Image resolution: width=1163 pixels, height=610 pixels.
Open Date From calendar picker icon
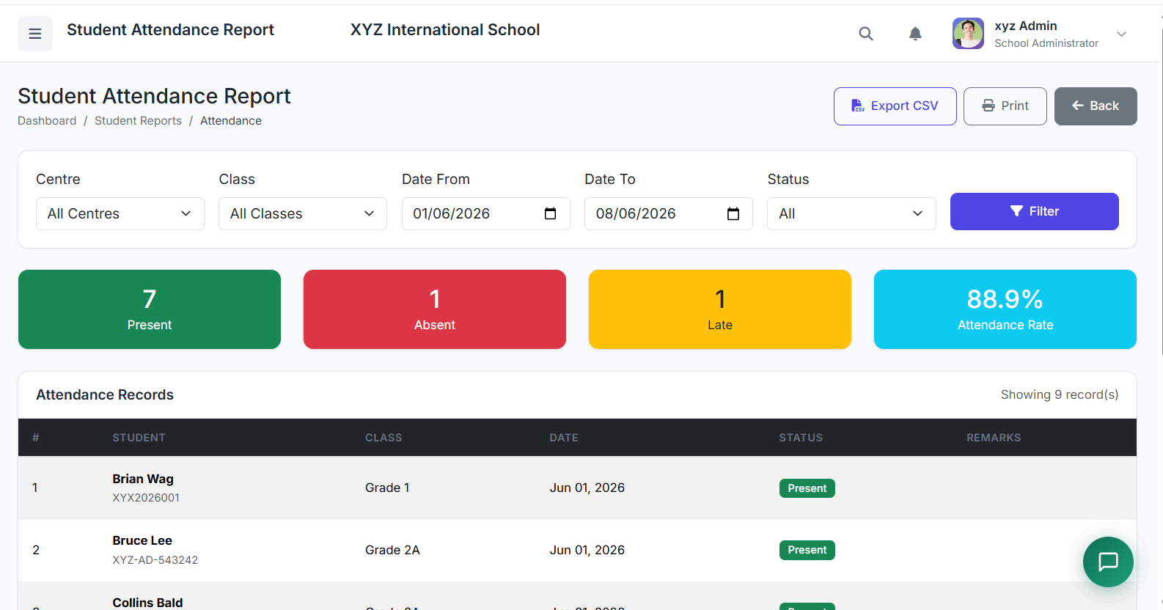(551, 213)
